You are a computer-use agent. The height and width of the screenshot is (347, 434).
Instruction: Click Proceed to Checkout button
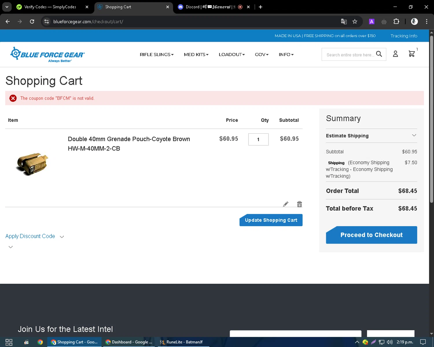(x=372, y=235)
